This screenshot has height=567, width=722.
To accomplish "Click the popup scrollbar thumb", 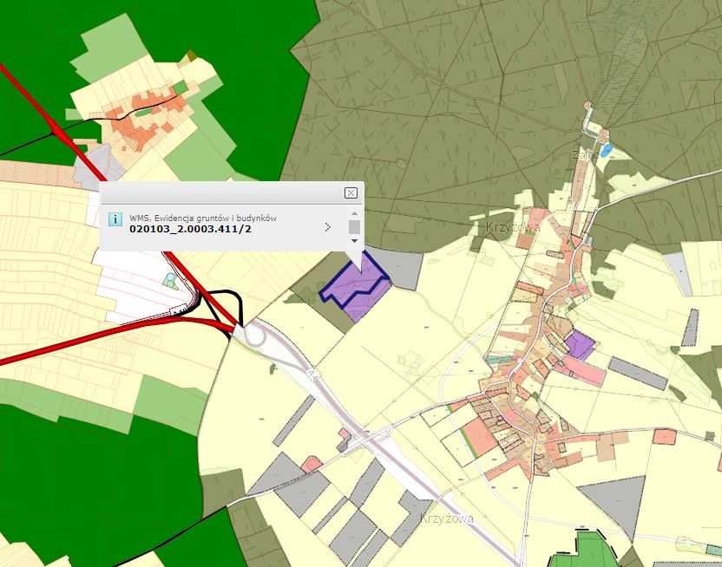I will [x=354, y=226].
